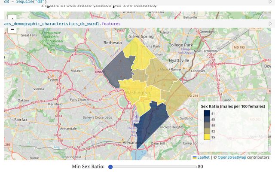Open the Leaflet attribution link
Image resolution: width=275 pixels, height=172 pixels.
click(x=204, y=157)
